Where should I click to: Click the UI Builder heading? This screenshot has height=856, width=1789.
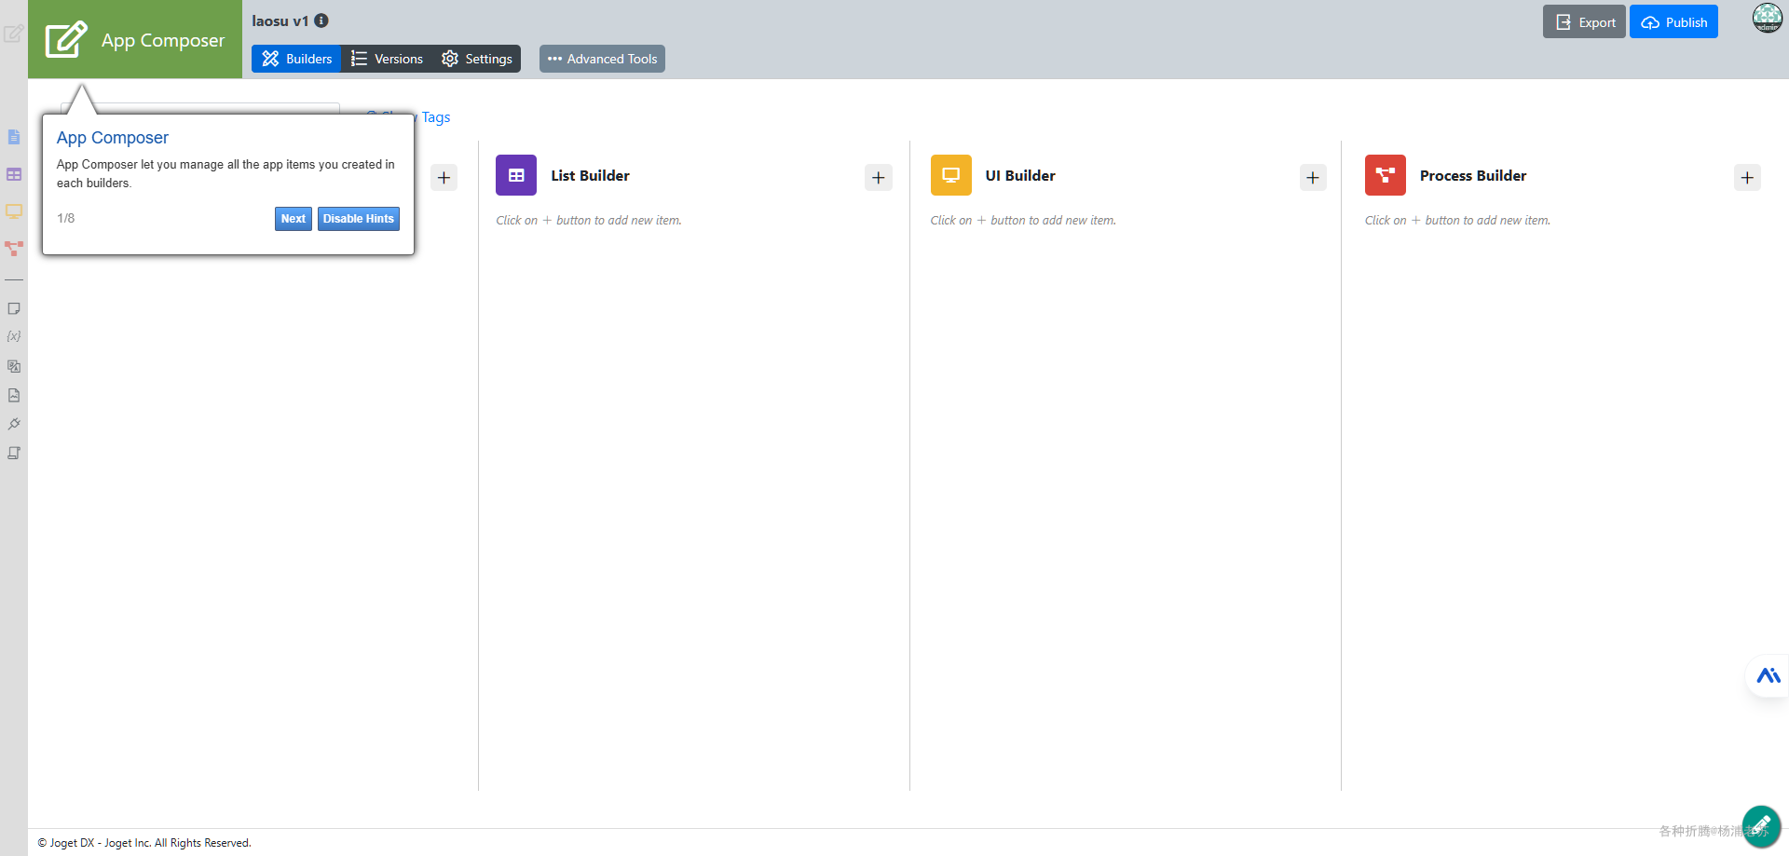pos(1020,175)
